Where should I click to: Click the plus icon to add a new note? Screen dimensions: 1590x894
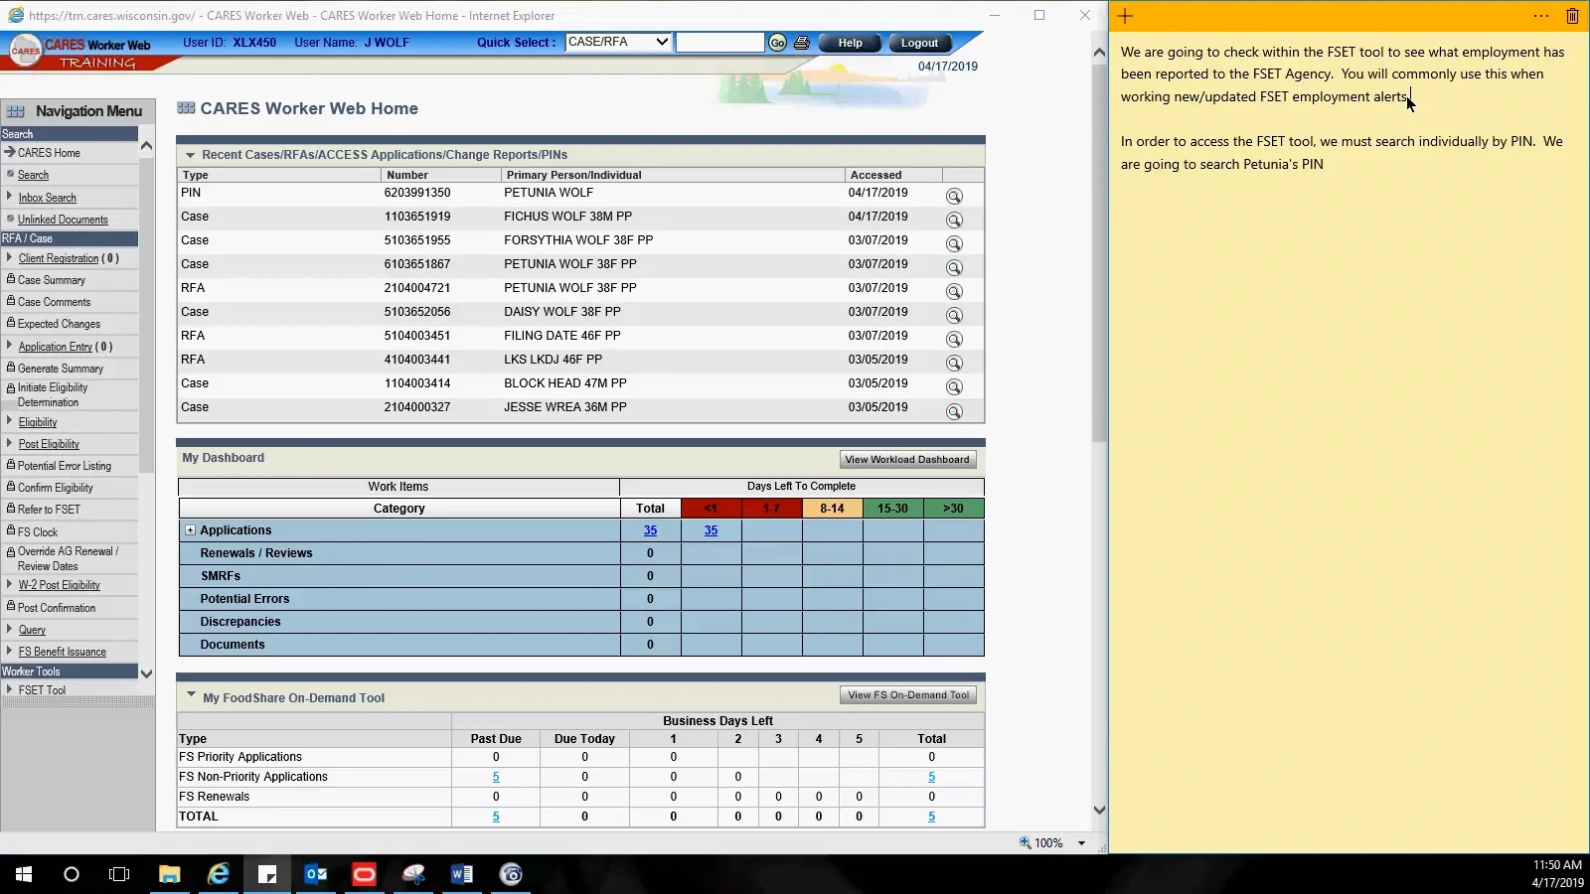pyautogui.click(x=1125, y=16)
